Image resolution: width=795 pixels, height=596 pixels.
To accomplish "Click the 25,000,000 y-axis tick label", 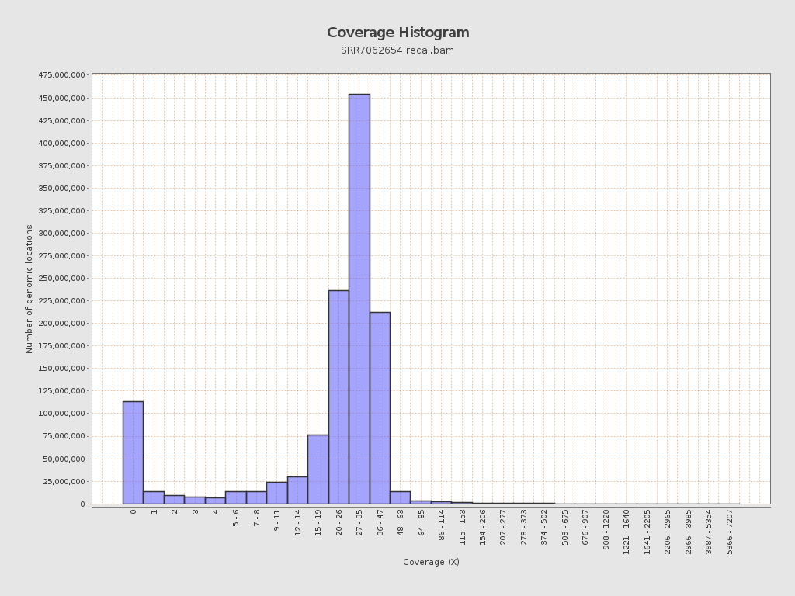I will 64,481.
